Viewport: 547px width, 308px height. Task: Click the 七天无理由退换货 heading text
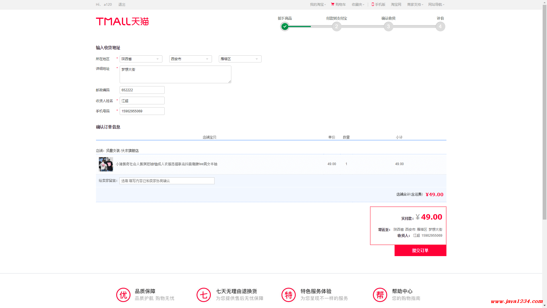click(236, 291)
